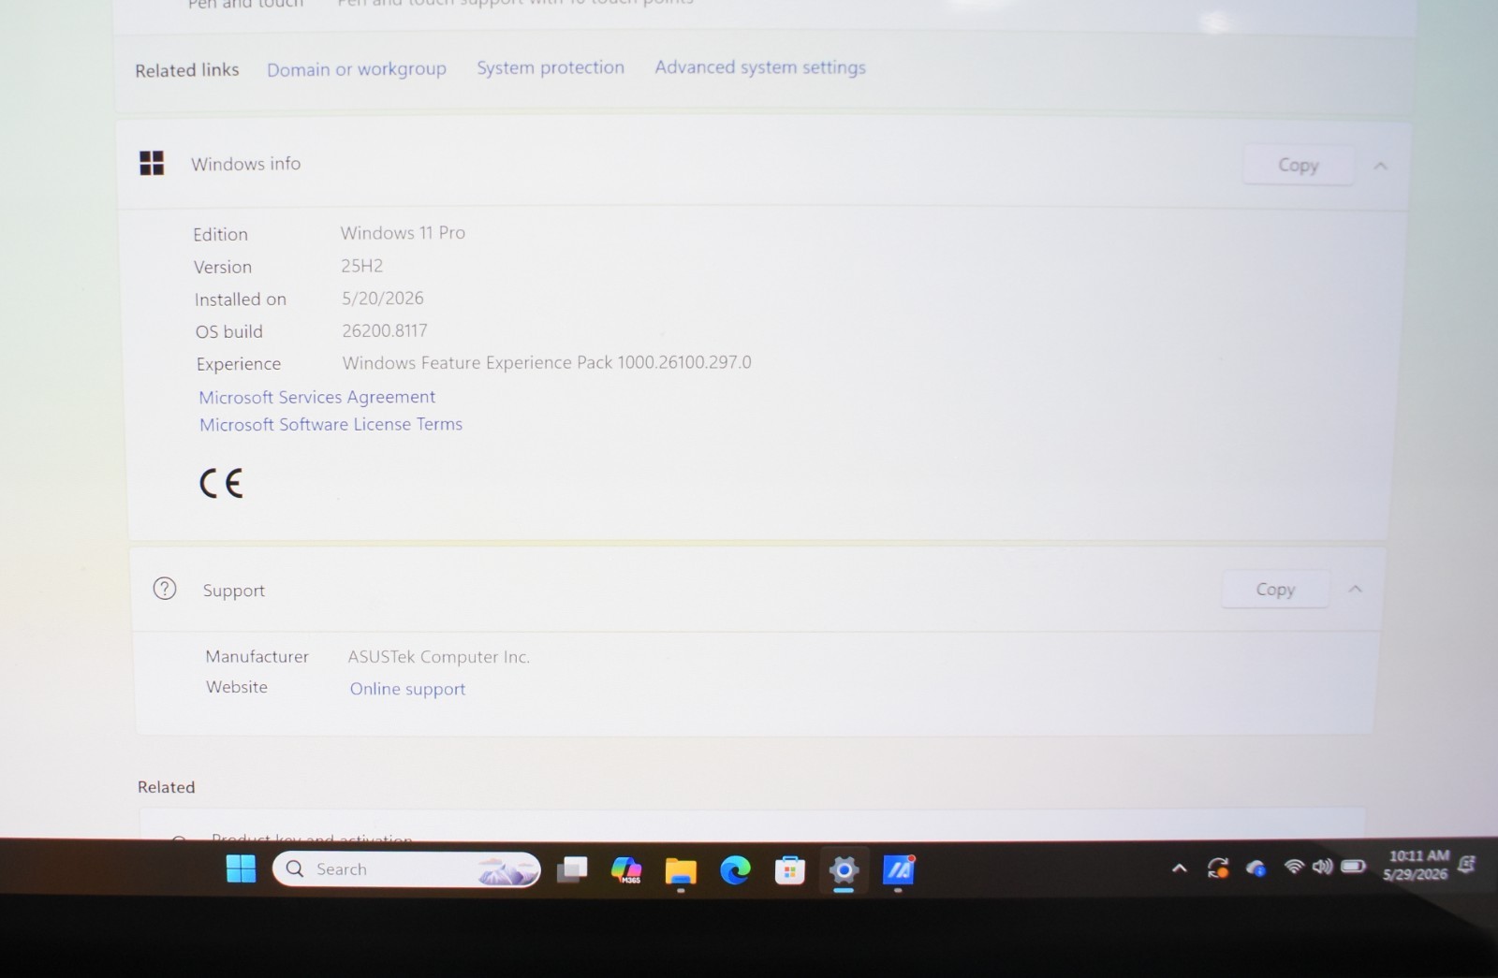This screenshot has width=1498, height=978.
Task: Open Microsoft Store from the taskbar
Action: coord(789,871)
